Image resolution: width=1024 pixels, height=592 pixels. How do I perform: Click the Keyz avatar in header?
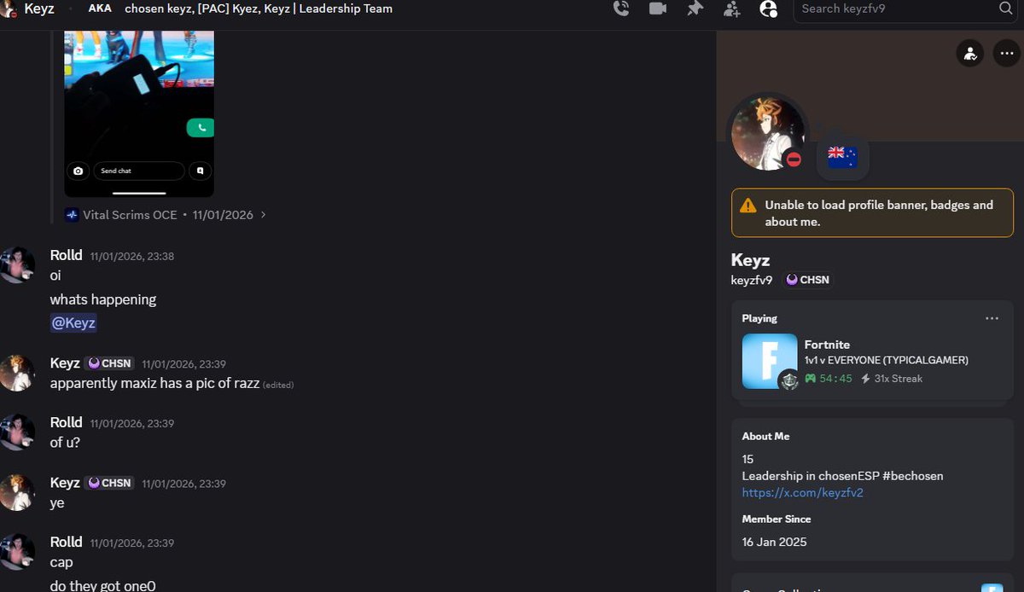point(9,9)
